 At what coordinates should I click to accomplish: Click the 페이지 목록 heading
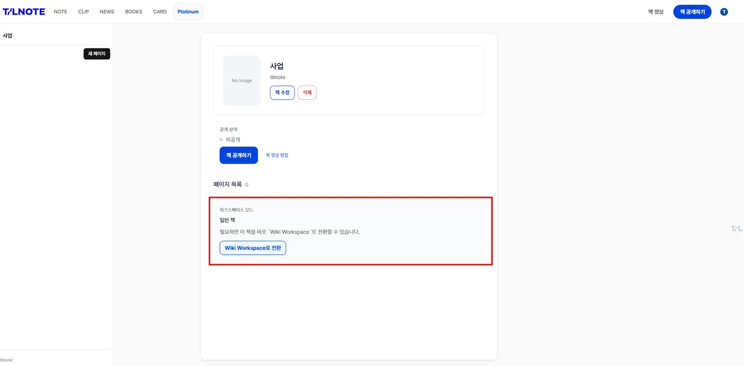[x=227, y=184]
